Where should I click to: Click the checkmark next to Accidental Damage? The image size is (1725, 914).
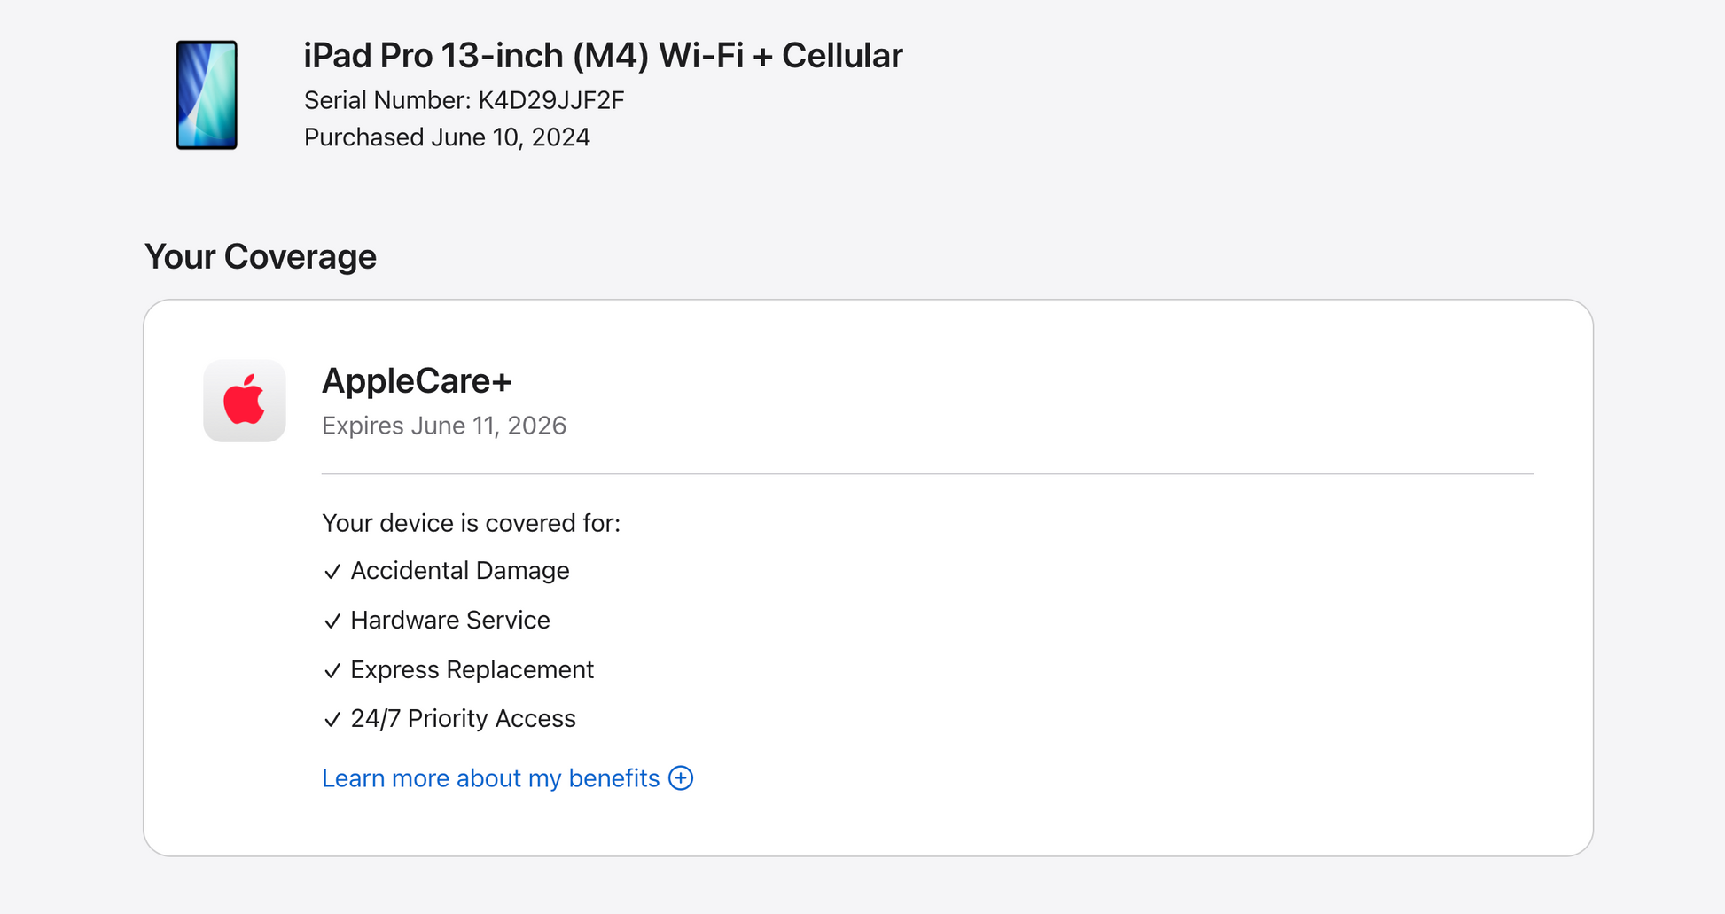tap(332, 572)
